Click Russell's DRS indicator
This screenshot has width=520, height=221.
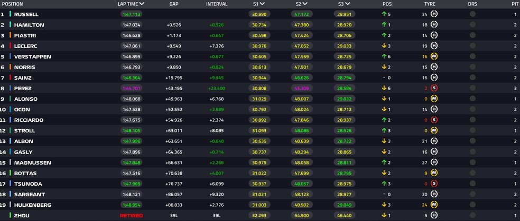472,14
